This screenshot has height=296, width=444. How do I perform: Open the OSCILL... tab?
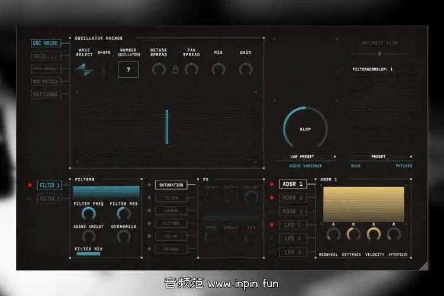click(46, 56)
